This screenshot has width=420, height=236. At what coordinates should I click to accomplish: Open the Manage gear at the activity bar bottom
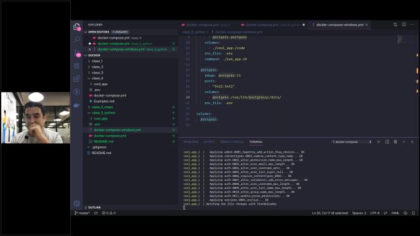point(77,204)
